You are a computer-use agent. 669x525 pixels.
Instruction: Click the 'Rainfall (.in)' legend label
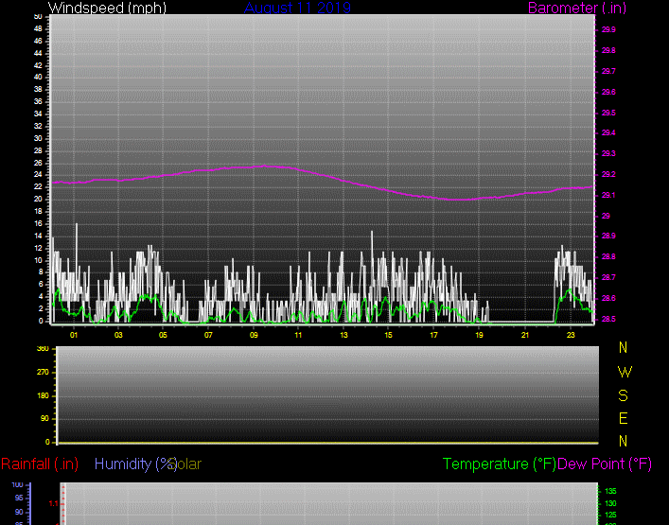tap(40, 464)
